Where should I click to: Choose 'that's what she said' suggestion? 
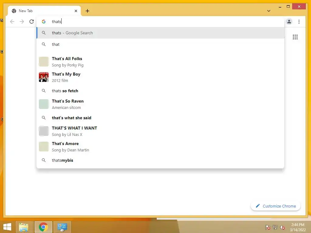pyautogui.click(x=160, y=118)
